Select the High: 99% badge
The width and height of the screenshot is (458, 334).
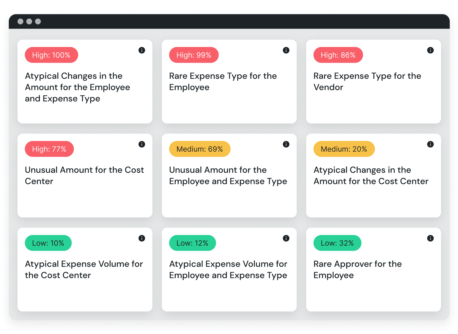click(194, 55)
